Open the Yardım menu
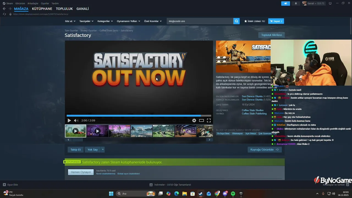This screenshot has height=198, width=352. point(55,3)
